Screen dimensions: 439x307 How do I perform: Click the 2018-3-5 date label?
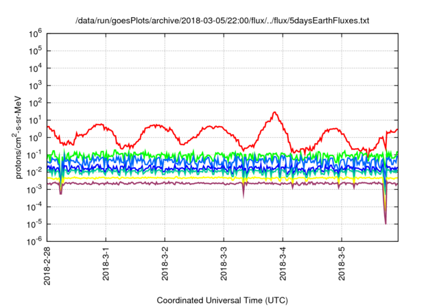pyautogui.click(x=342, y=263)
